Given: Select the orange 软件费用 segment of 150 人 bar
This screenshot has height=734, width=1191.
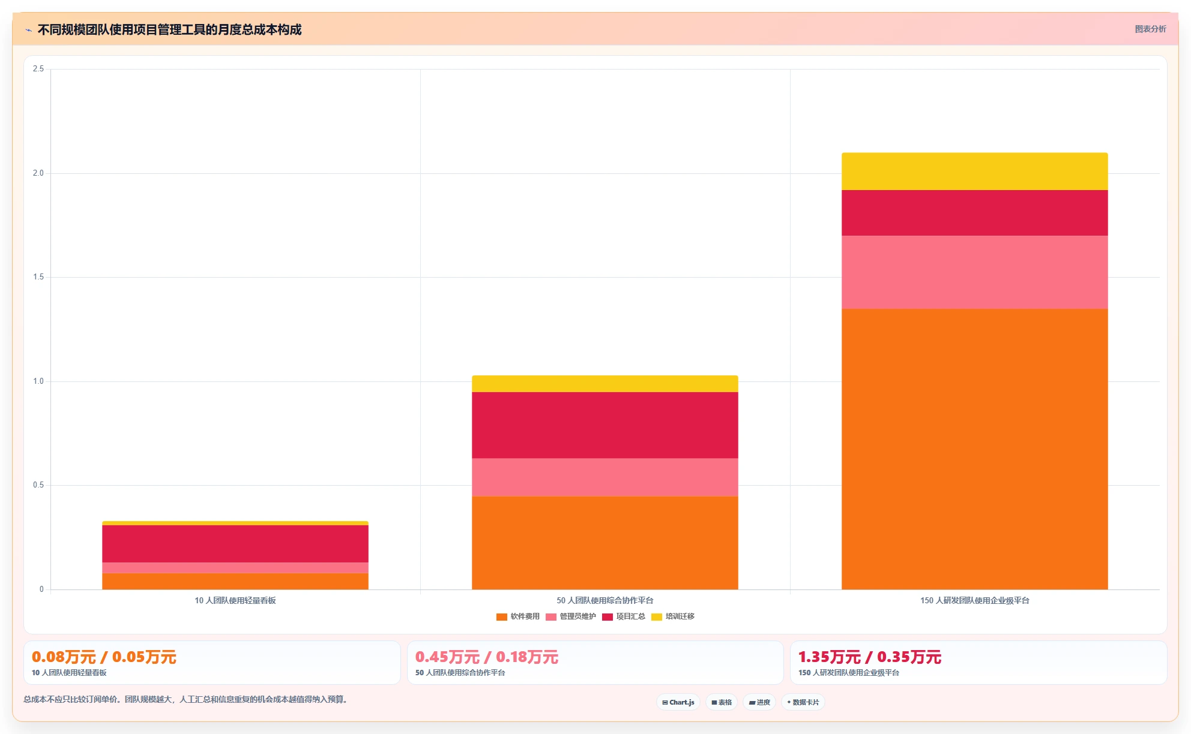Looking at the screenshot, I should (974, 449).
